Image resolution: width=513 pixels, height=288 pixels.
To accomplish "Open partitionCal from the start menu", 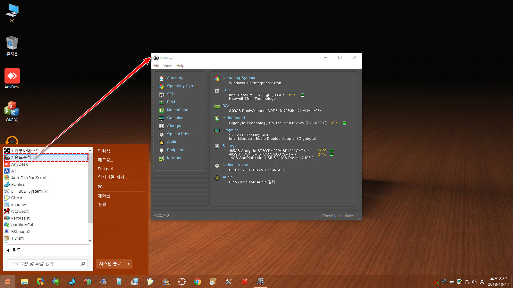I will coord(46,225).
